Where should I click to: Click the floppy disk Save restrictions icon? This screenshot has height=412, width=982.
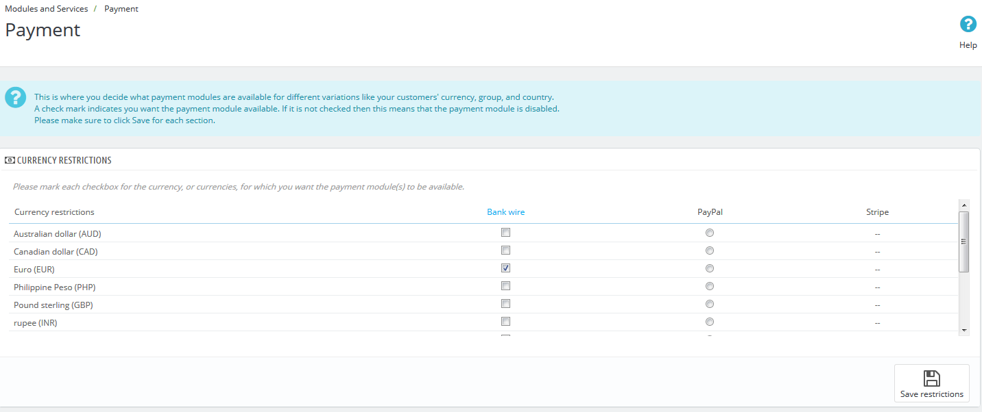coord(931,378)
